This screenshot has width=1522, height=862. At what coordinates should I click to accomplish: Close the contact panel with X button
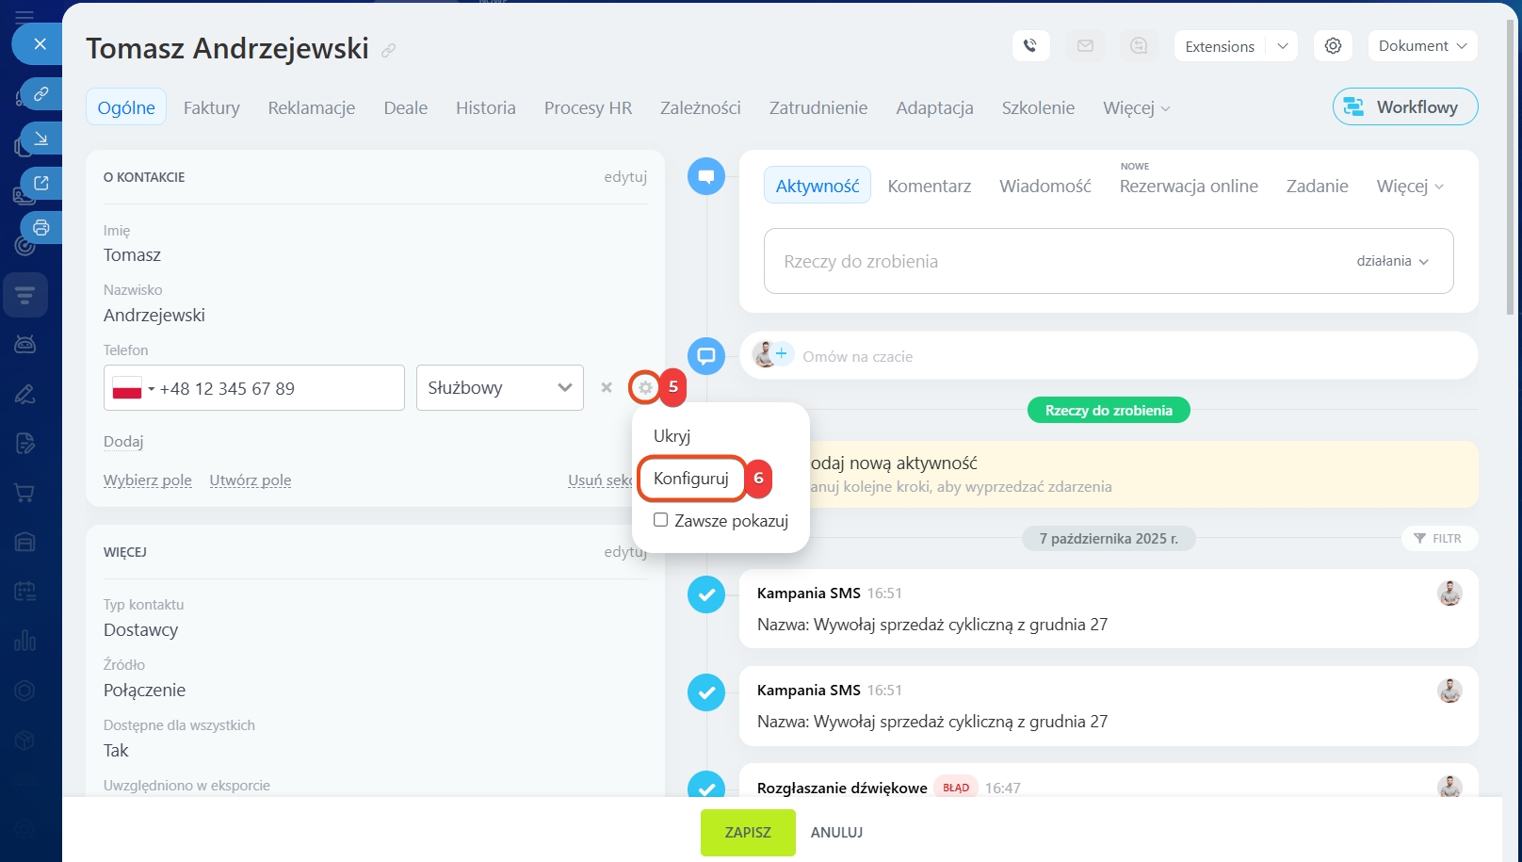(x=40, y=43)
